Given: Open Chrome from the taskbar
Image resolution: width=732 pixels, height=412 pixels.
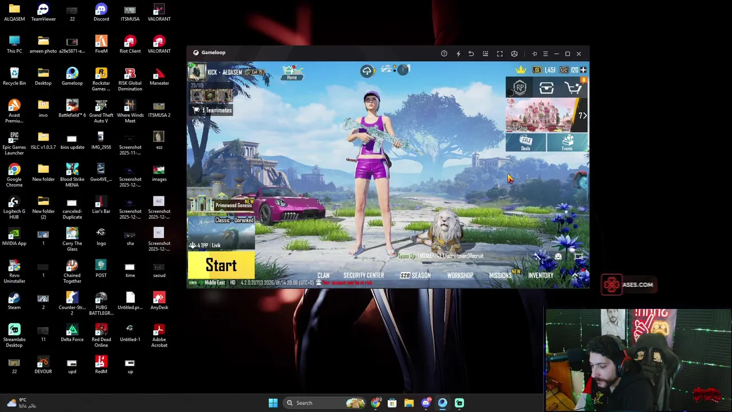Looking at the screenshot, I should 375,403.
